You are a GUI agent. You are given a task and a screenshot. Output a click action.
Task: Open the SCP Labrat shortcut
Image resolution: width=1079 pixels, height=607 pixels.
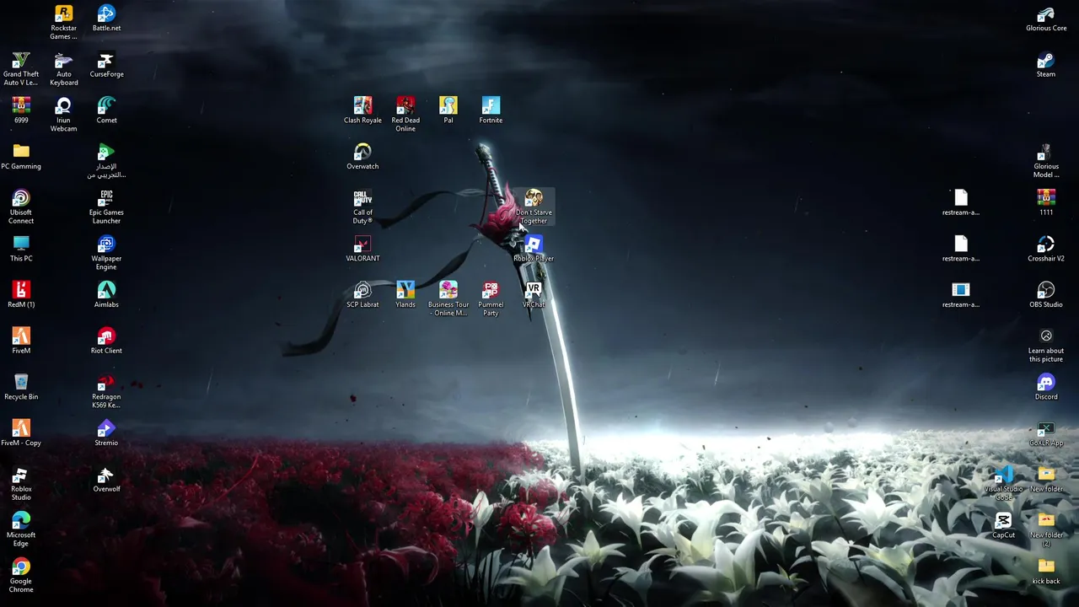point(362,294)
